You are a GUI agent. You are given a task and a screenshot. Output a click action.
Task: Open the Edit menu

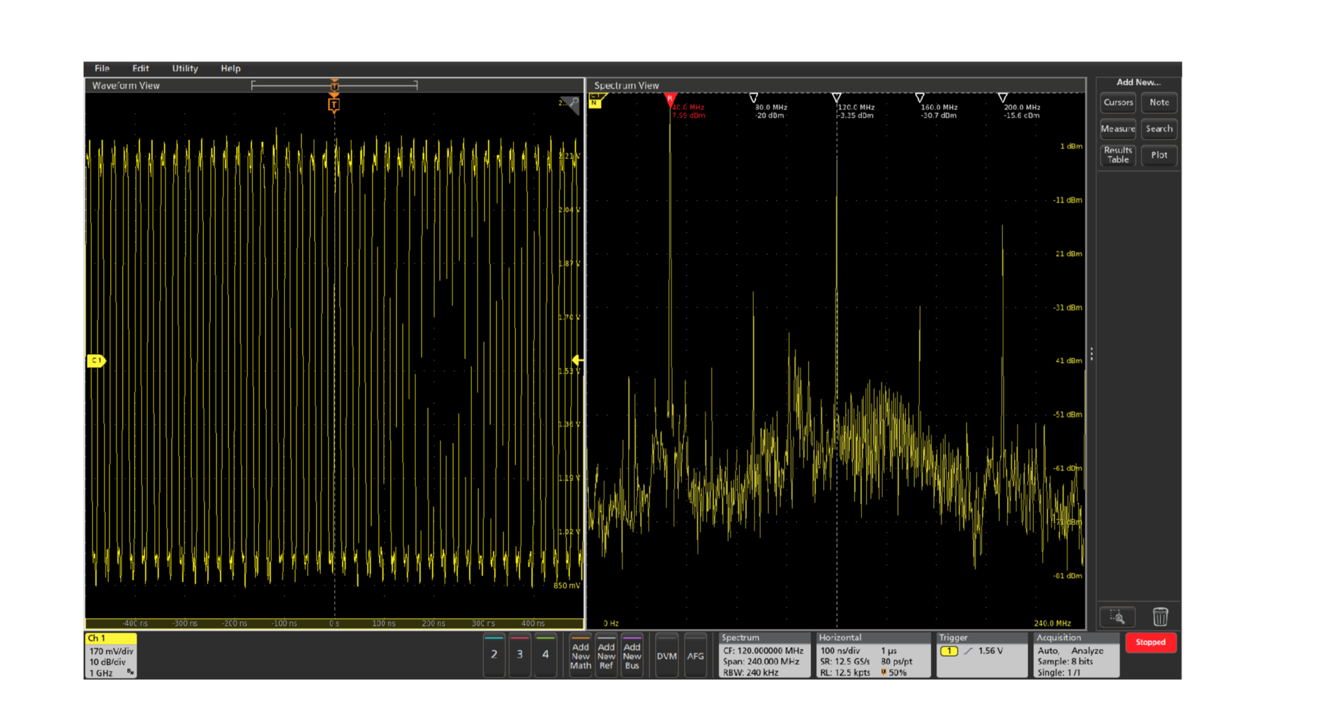140,68
